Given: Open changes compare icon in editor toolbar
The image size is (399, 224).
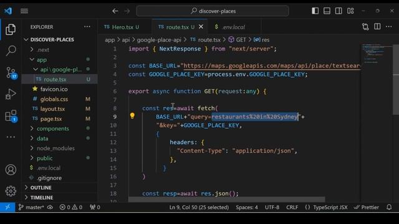Looking at the screenshot, I should [365, 27].
